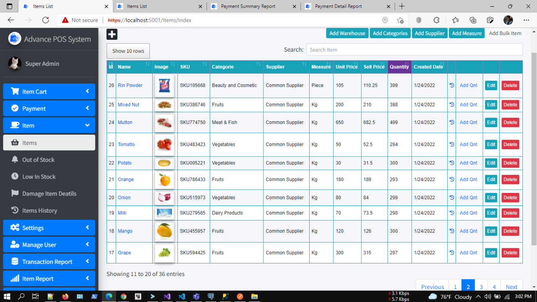
Task: Switch to the Payment Summary Report tab
Action: (x=250, y=6)
